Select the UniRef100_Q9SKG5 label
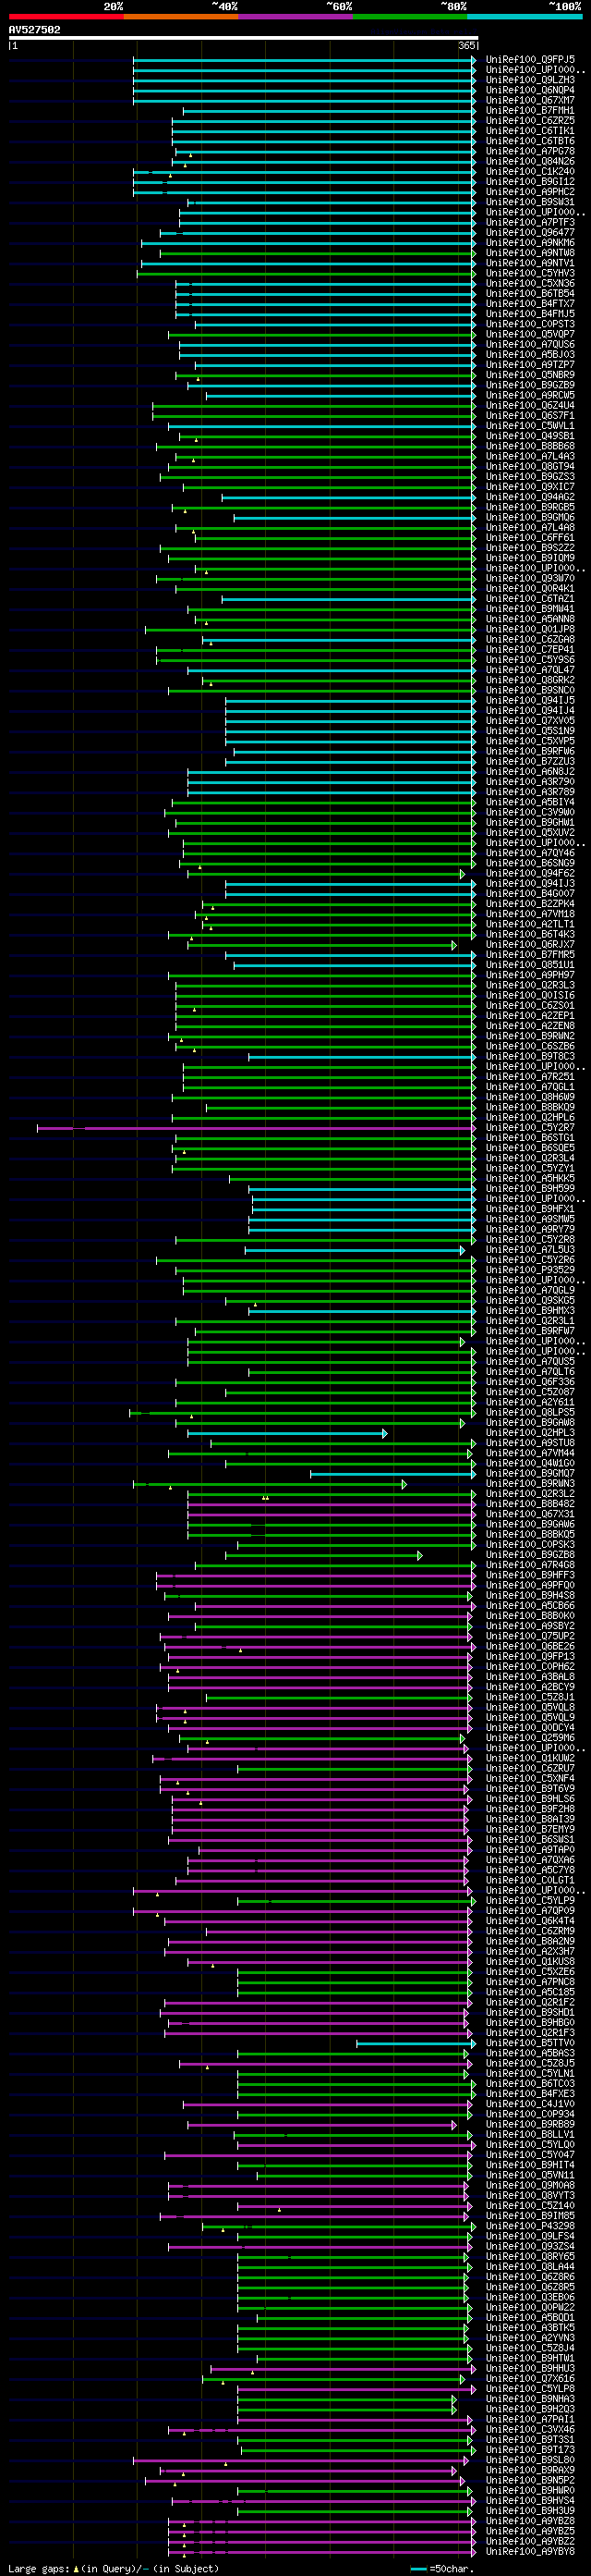Image resolution: width=591 pixels, height=2576 pixels. pos(530,1300)
